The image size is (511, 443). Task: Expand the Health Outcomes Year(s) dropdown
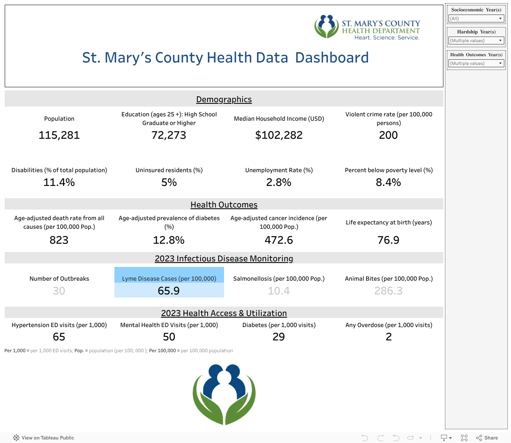click(x=476, y=63)
